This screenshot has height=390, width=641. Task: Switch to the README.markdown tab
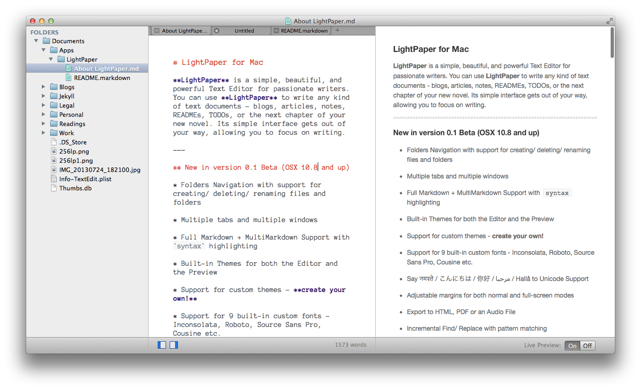point(300,31)
